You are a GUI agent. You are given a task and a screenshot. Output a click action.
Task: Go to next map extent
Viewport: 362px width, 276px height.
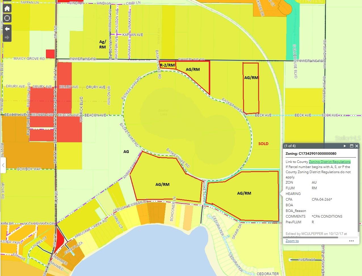point(7,37)
